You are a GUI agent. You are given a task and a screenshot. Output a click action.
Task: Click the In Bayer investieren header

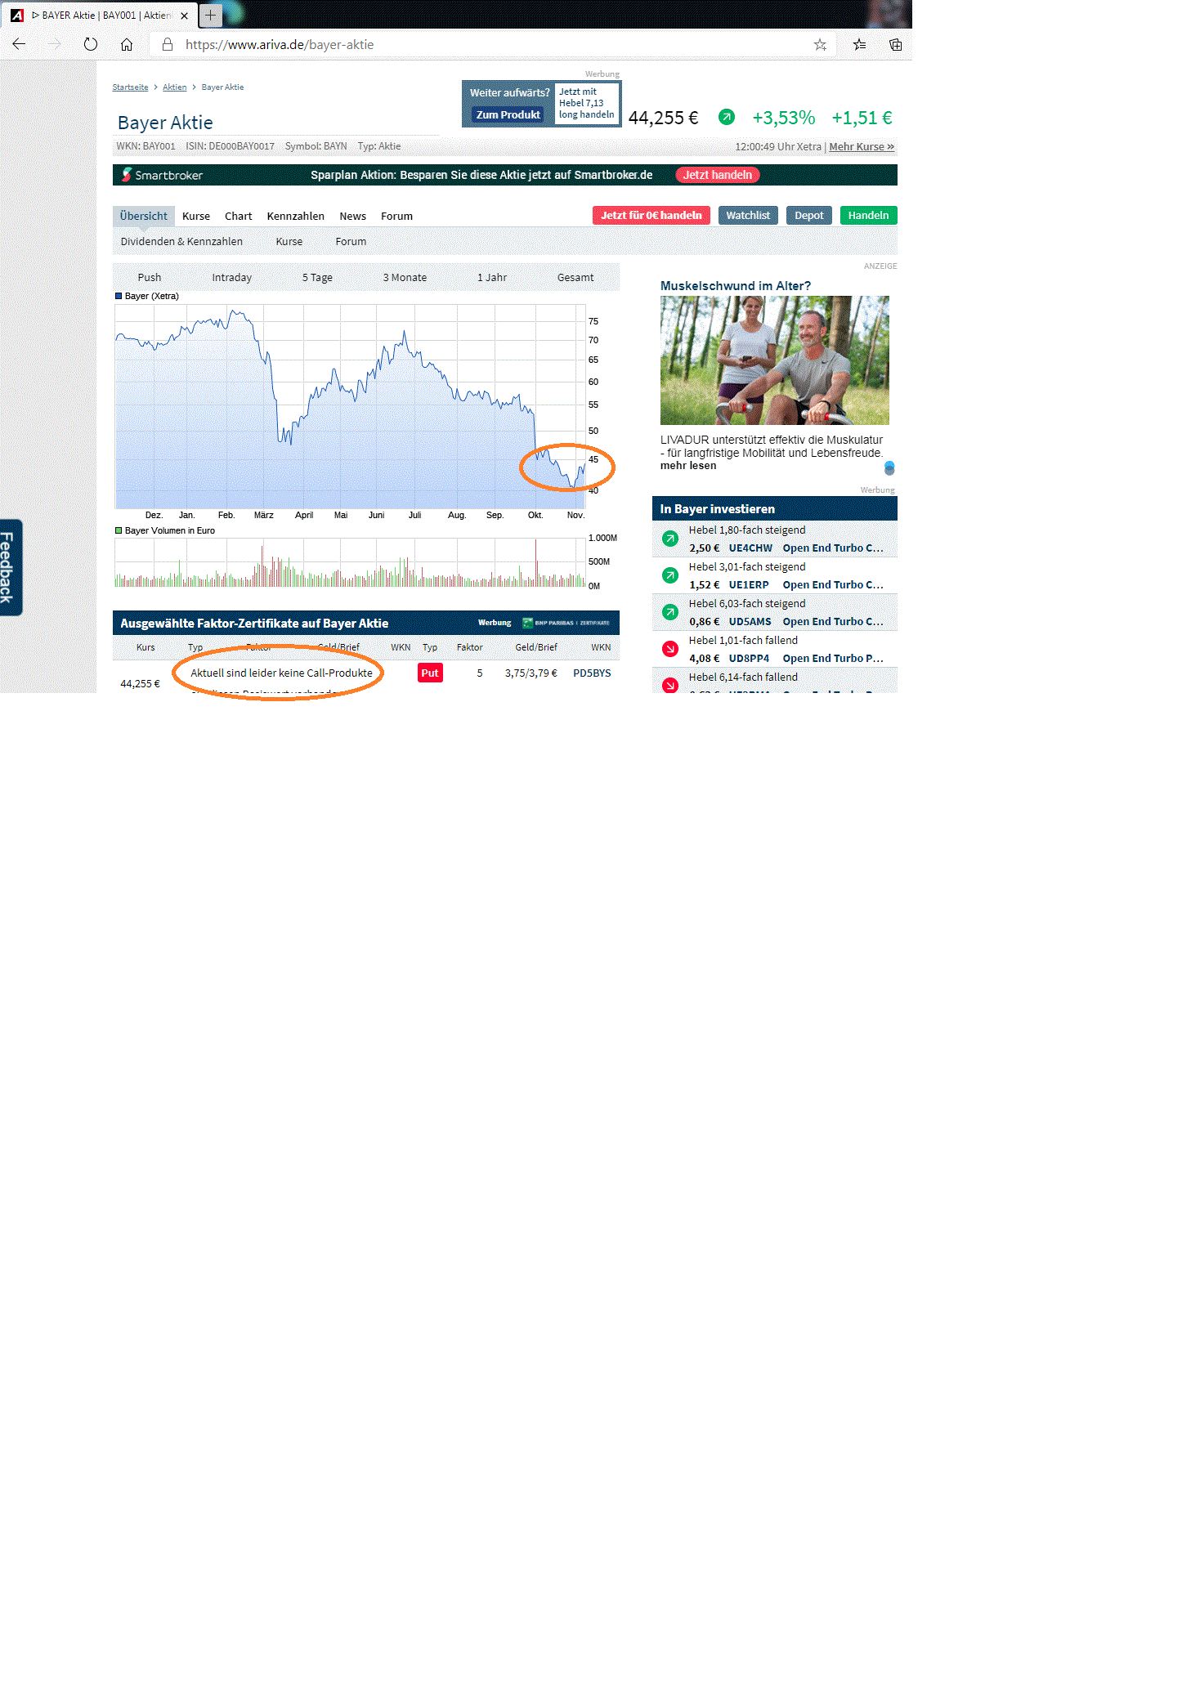775,508
